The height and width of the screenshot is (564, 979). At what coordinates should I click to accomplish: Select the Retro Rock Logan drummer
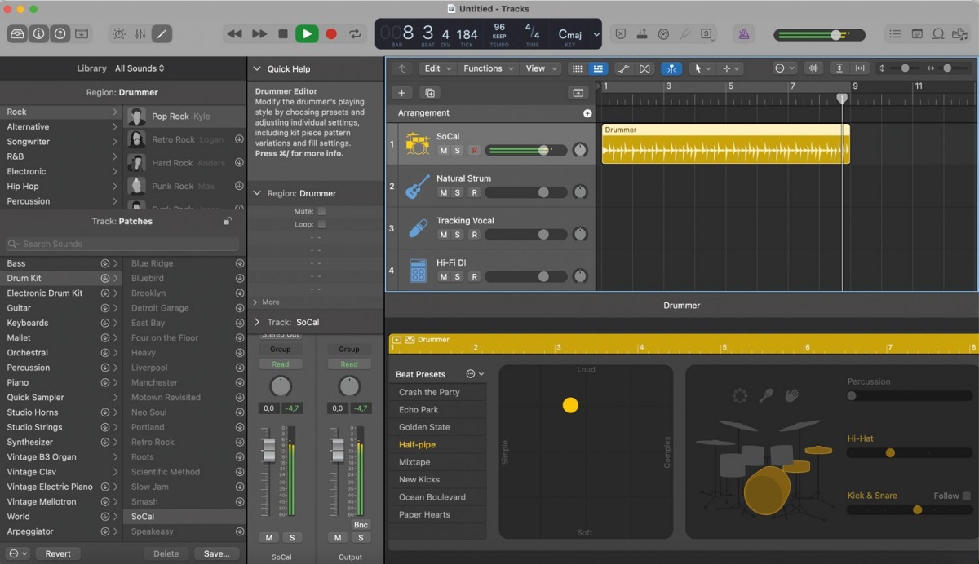click(x=184, y=139)
